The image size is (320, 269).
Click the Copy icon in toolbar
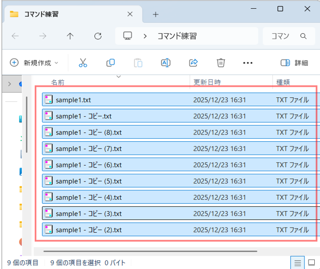tap(110, 63)
